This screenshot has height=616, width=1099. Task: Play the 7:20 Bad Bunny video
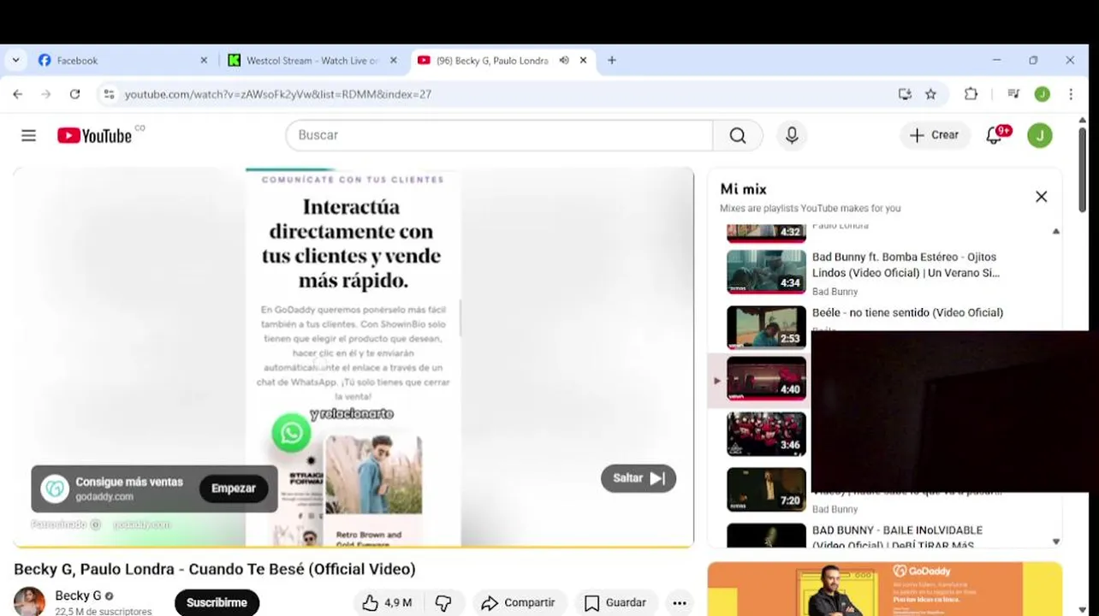pyautogui.click(x=766, y=489)
